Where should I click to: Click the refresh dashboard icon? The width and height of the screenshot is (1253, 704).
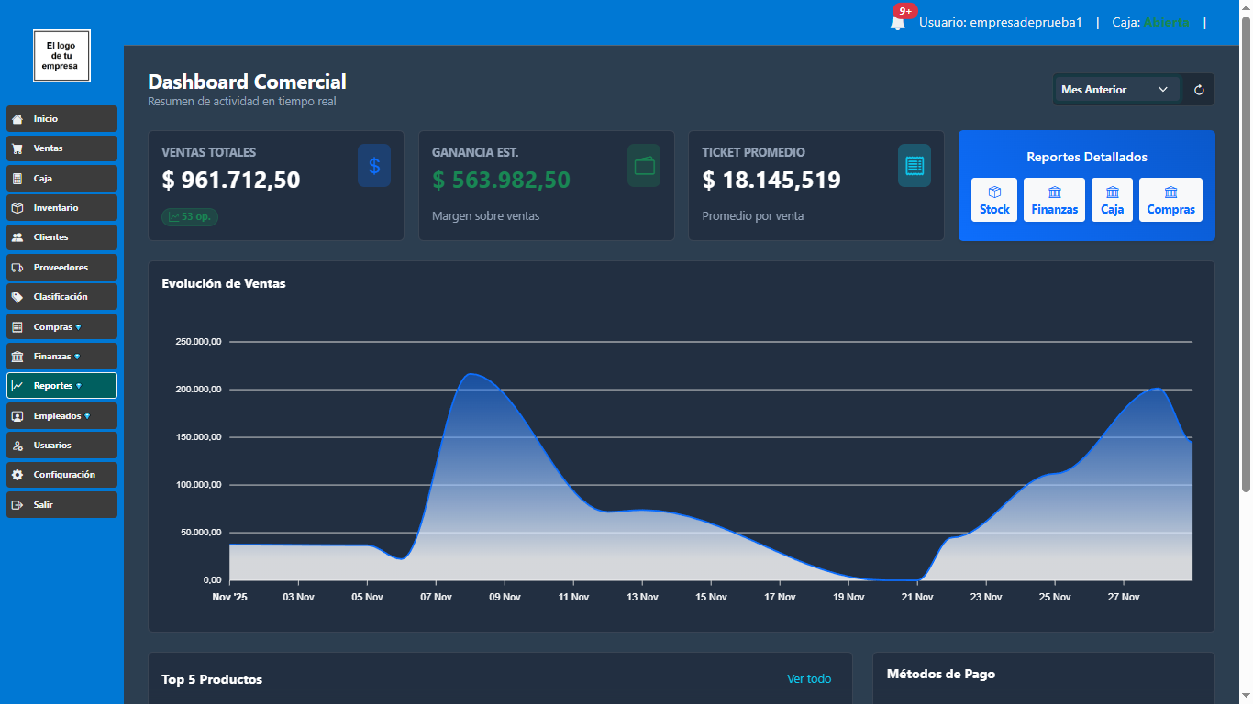[1199, 90]
